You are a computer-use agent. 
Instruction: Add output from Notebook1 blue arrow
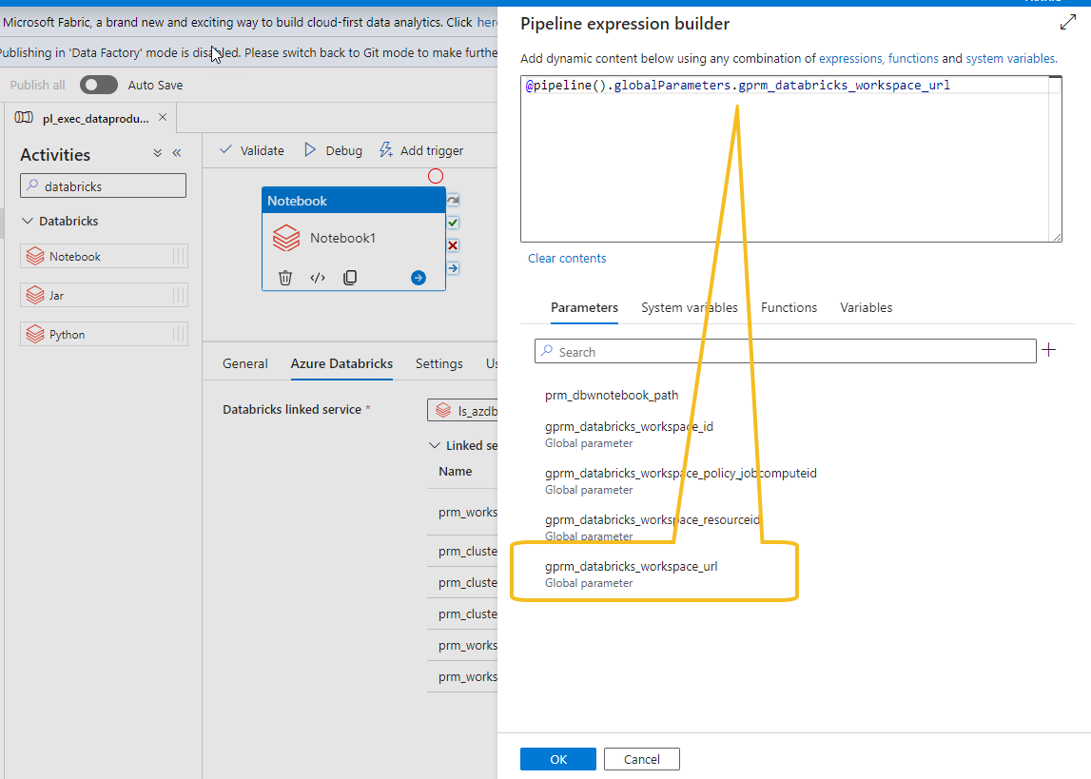pyautogui.click(x=419, y=278)
